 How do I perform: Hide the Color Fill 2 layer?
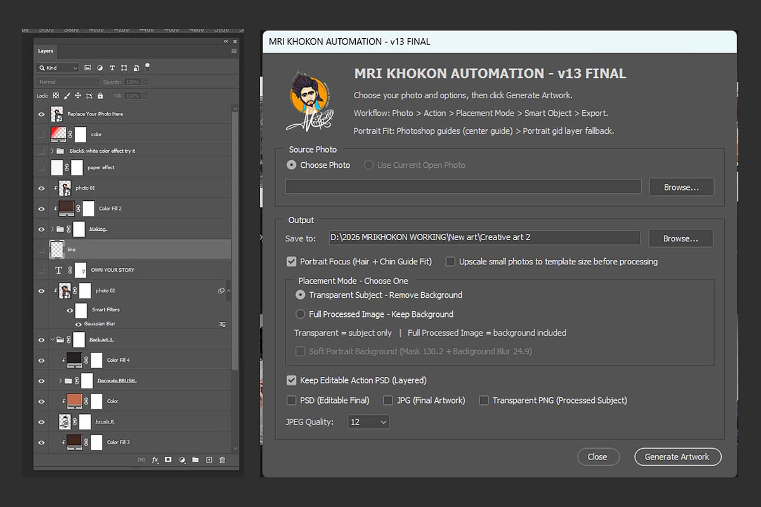[41, 209]
